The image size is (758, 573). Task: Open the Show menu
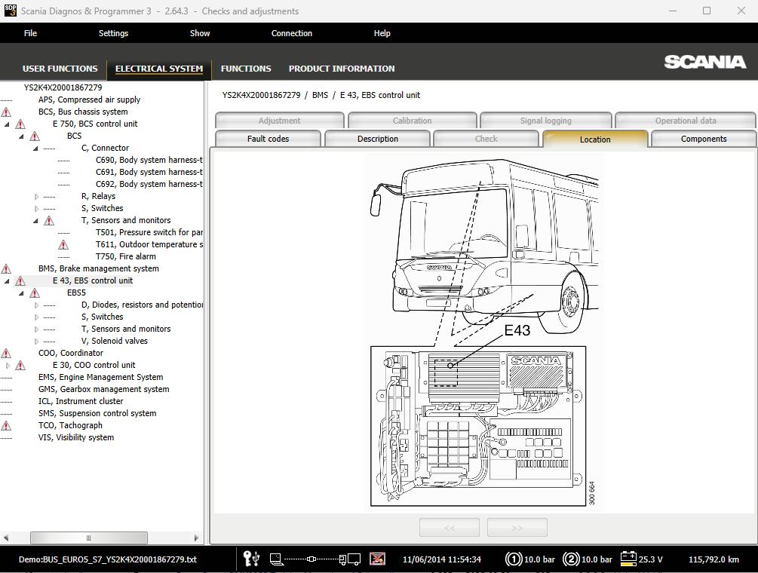tap(200, 33)
